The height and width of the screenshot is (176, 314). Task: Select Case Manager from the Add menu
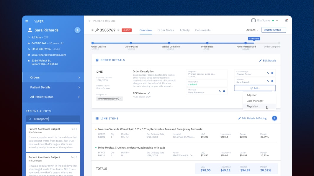pyautogui.click(x=259, y=101)
